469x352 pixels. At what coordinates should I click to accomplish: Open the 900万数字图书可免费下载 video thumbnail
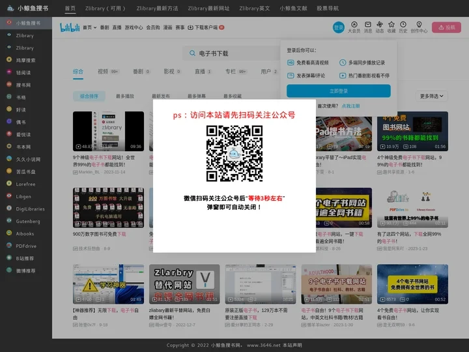pyautogui.click(x=108, y=208)
